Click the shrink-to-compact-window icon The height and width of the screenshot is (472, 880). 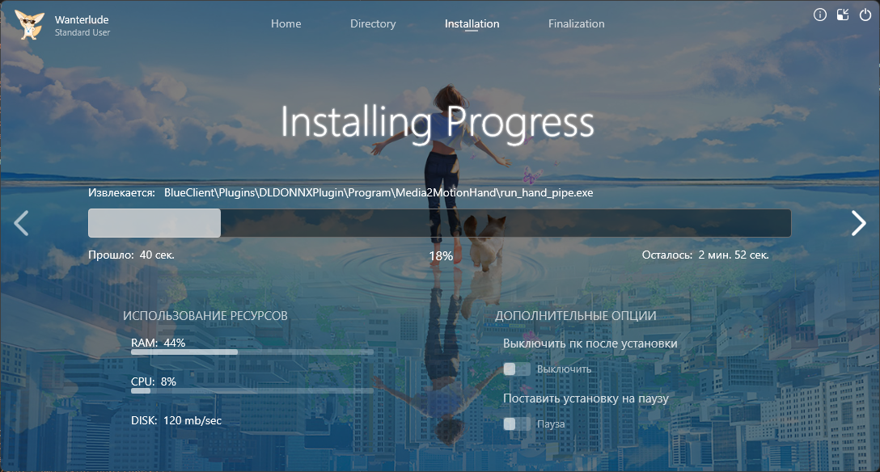[x=843, y=15]
